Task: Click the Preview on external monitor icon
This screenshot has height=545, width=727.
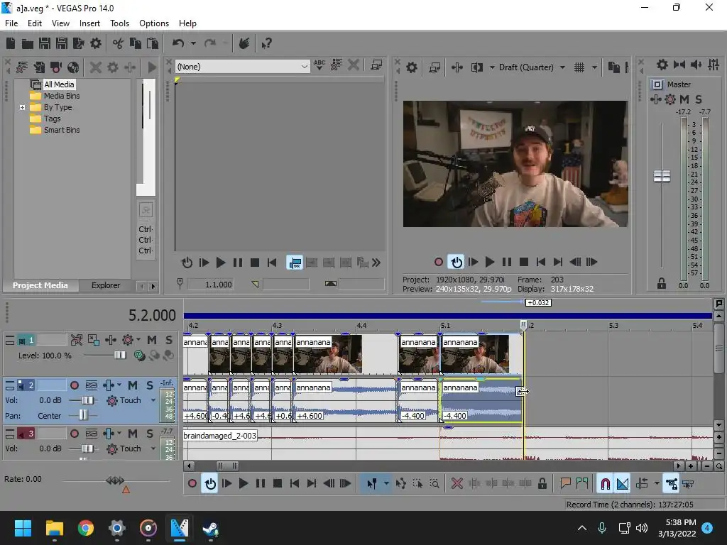Action: (434, 67)
